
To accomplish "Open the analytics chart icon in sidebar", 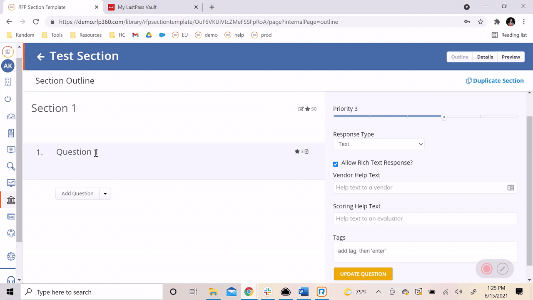I will click(x=11, y=183).
